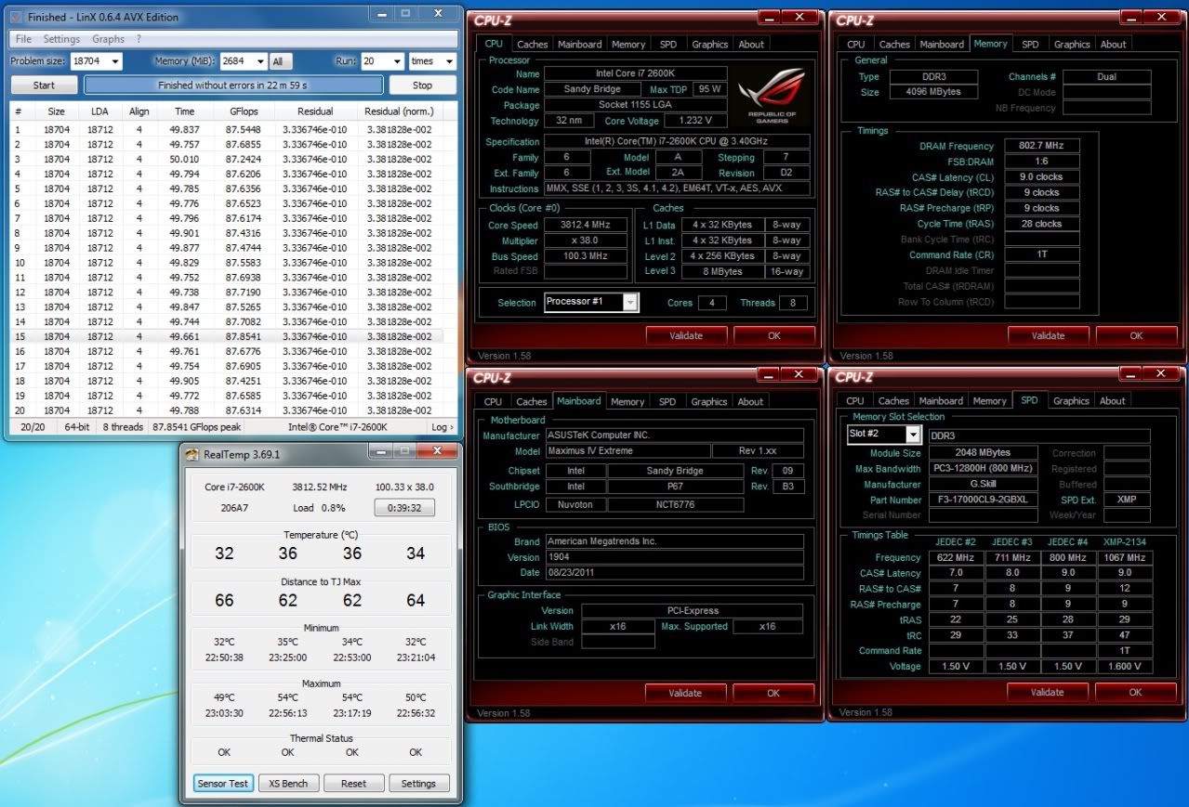Open the Processor #1 selection dropdown
1189x807 pixels.
click(x=629, y=303)
